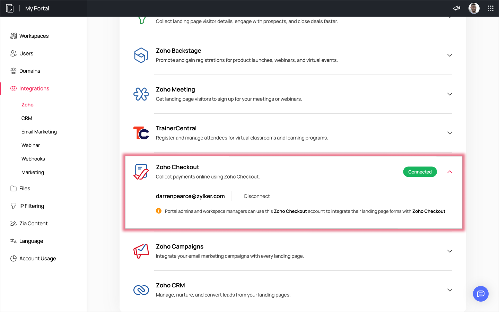The image size is (499, 312).
Task: Open the apps grid launcher icon
Action: [x=491, y=8]
